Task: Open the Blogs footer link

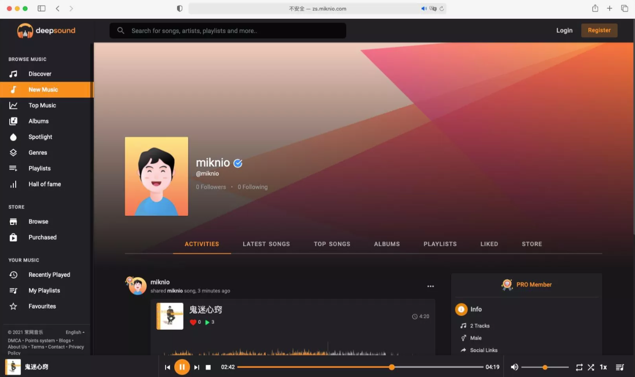Action: click(65, 341)
